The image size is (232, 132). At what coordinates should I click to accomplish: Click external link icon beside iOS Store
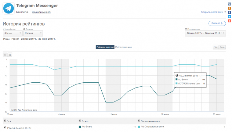point(225,12)
